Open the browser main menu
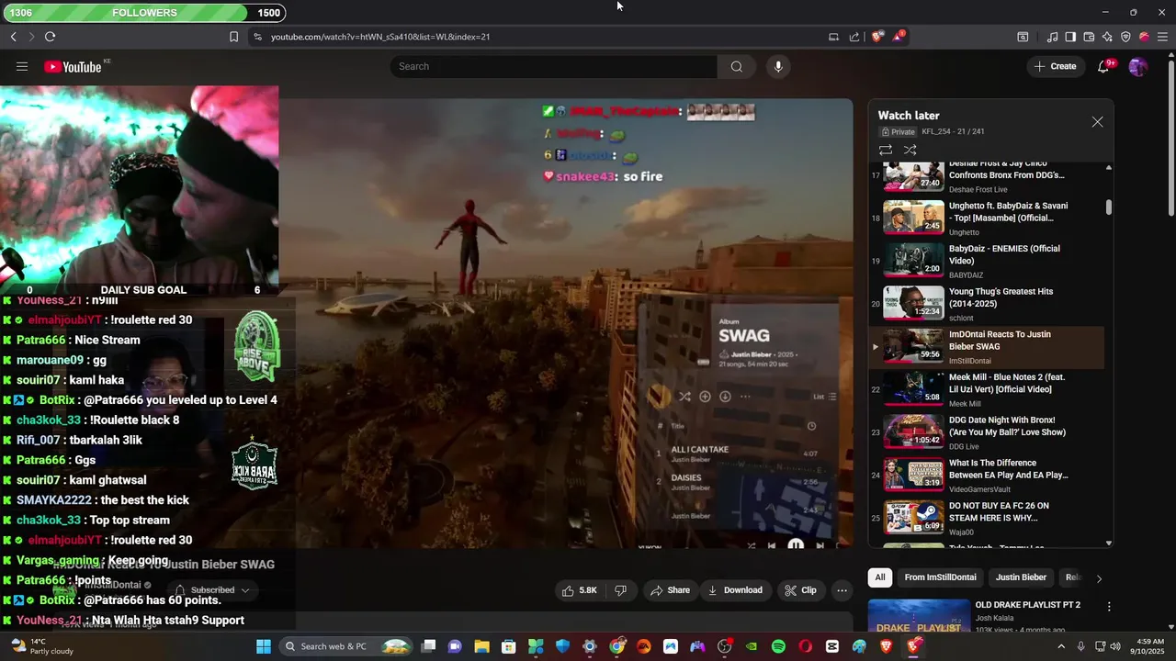This screenshot has height=661, width=1176. [x=1162, y=37]
